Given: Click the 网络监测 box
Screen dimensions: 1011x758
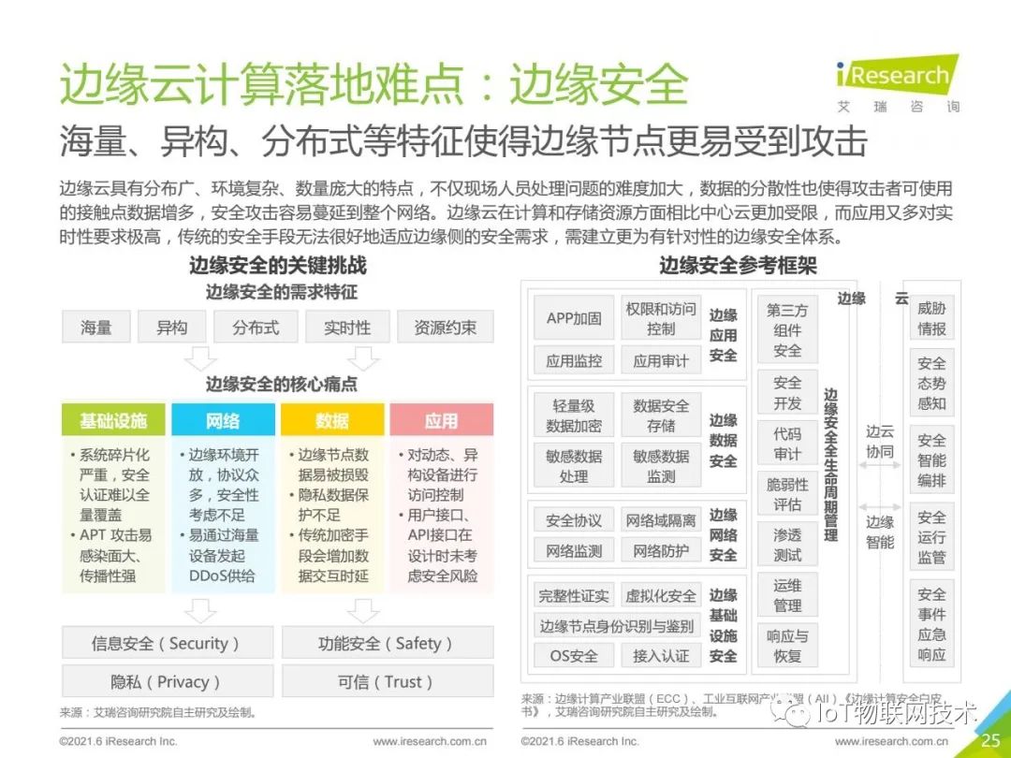Looking at the screenshot, I should [574, 550].
